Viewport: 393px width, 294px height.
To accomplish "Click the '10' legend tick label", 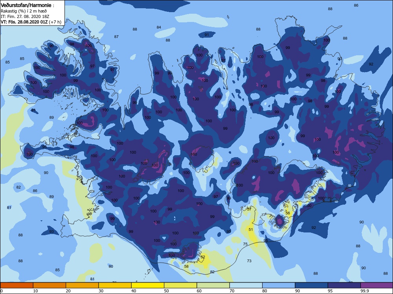I will coord(36,291).
